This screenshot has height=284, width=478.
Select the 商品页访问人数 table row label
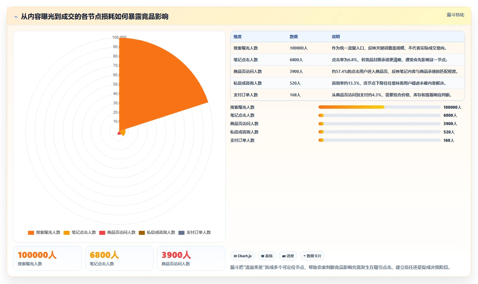click(248, 72)
